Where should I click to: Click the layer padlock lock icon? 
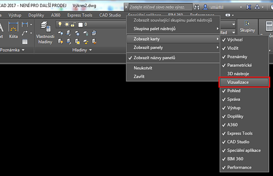[x=73, y=25]
